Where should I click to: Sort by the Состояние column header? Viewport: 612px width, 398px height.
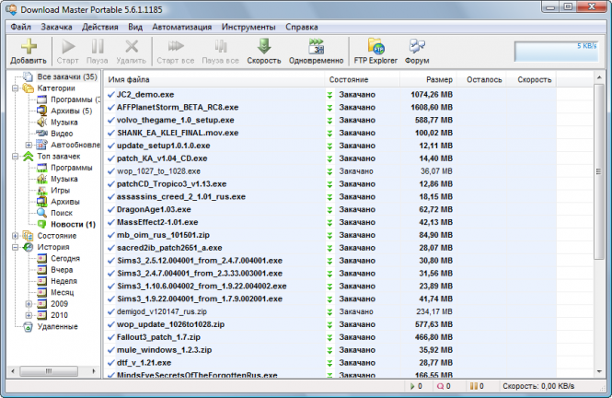pos(363,79)
